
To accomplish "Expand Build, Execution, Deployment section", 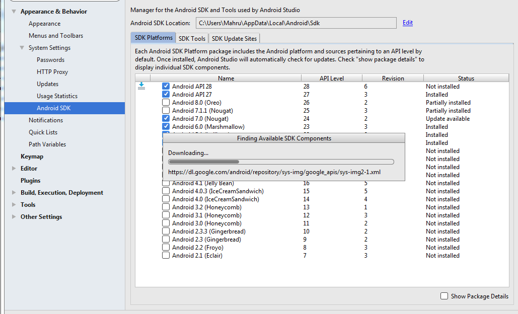I will pyautogui.click(x=14, y=193).
